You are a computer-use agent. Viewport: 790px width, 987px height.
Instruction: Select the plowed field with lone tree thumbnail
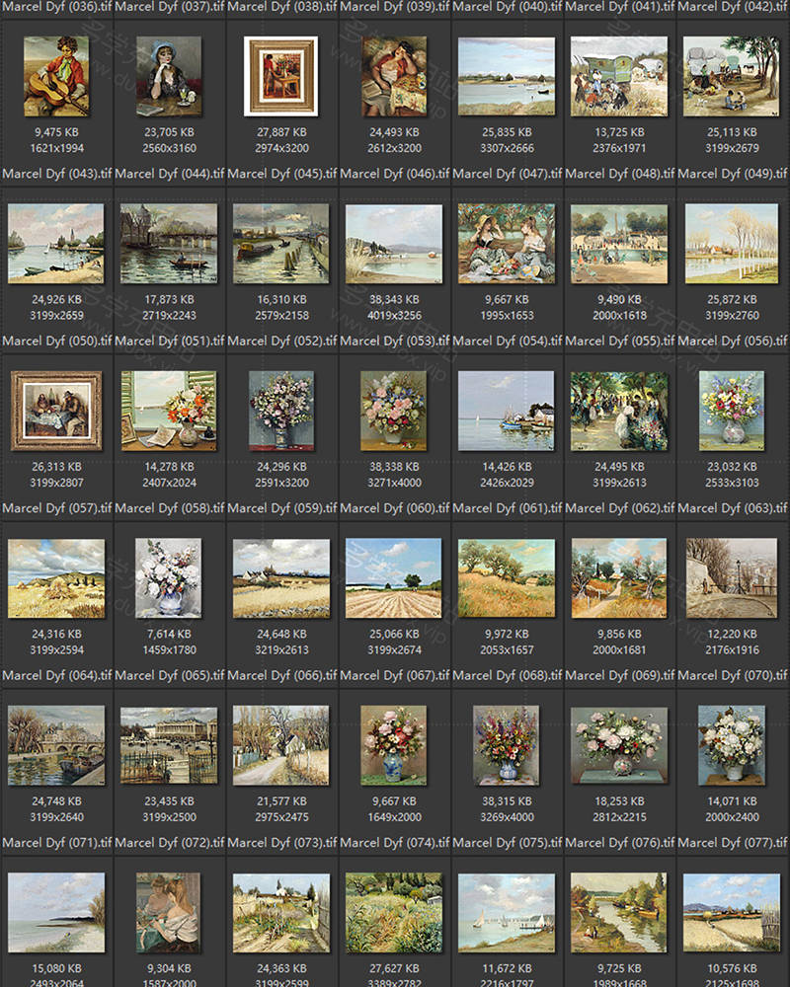pos(394,578)
